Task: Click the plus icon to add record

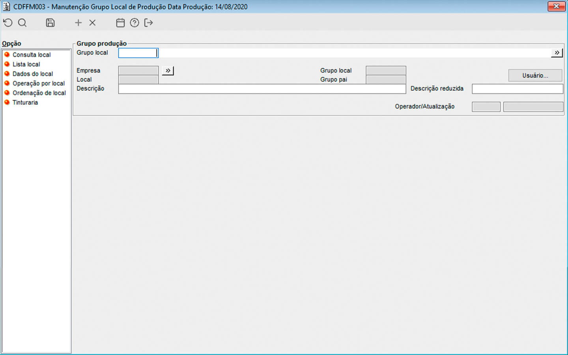Action: 78,23
